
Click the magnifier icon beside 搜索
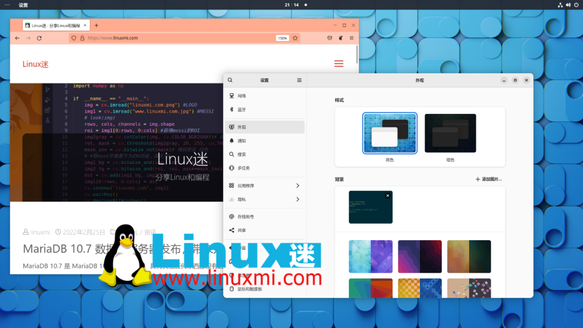click(x=232, y=154)
